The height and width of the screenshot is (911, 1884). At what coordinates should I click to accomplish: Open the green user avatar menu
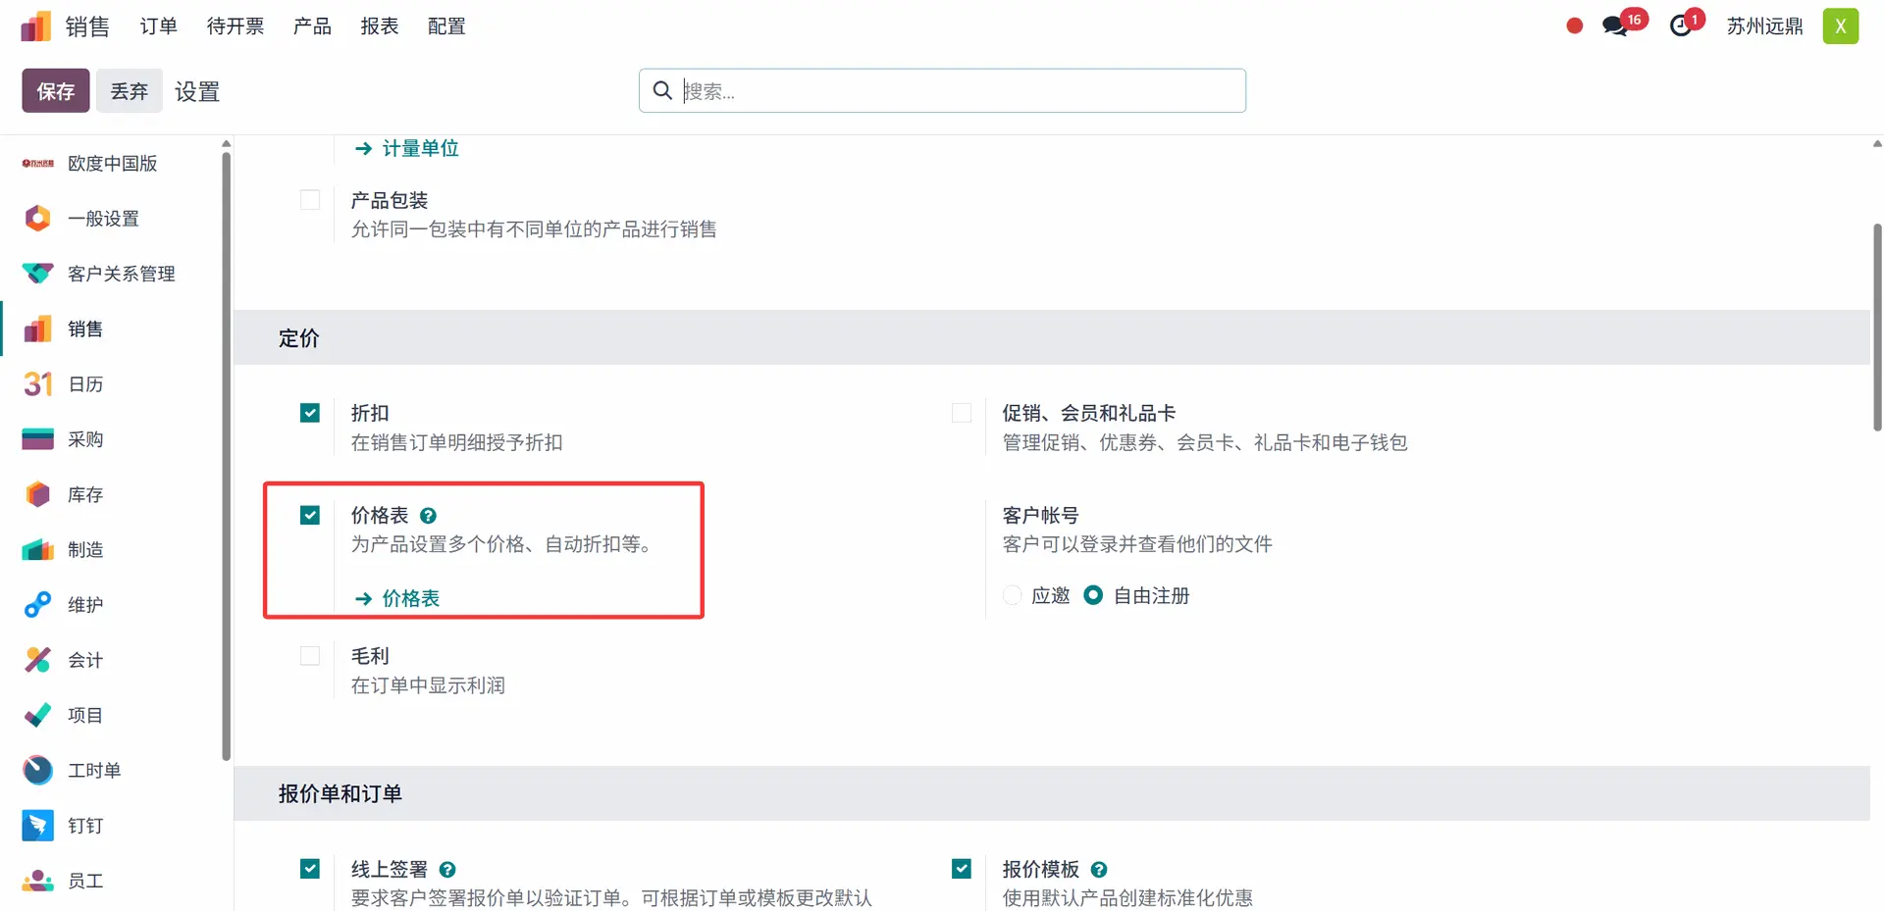1840,26
